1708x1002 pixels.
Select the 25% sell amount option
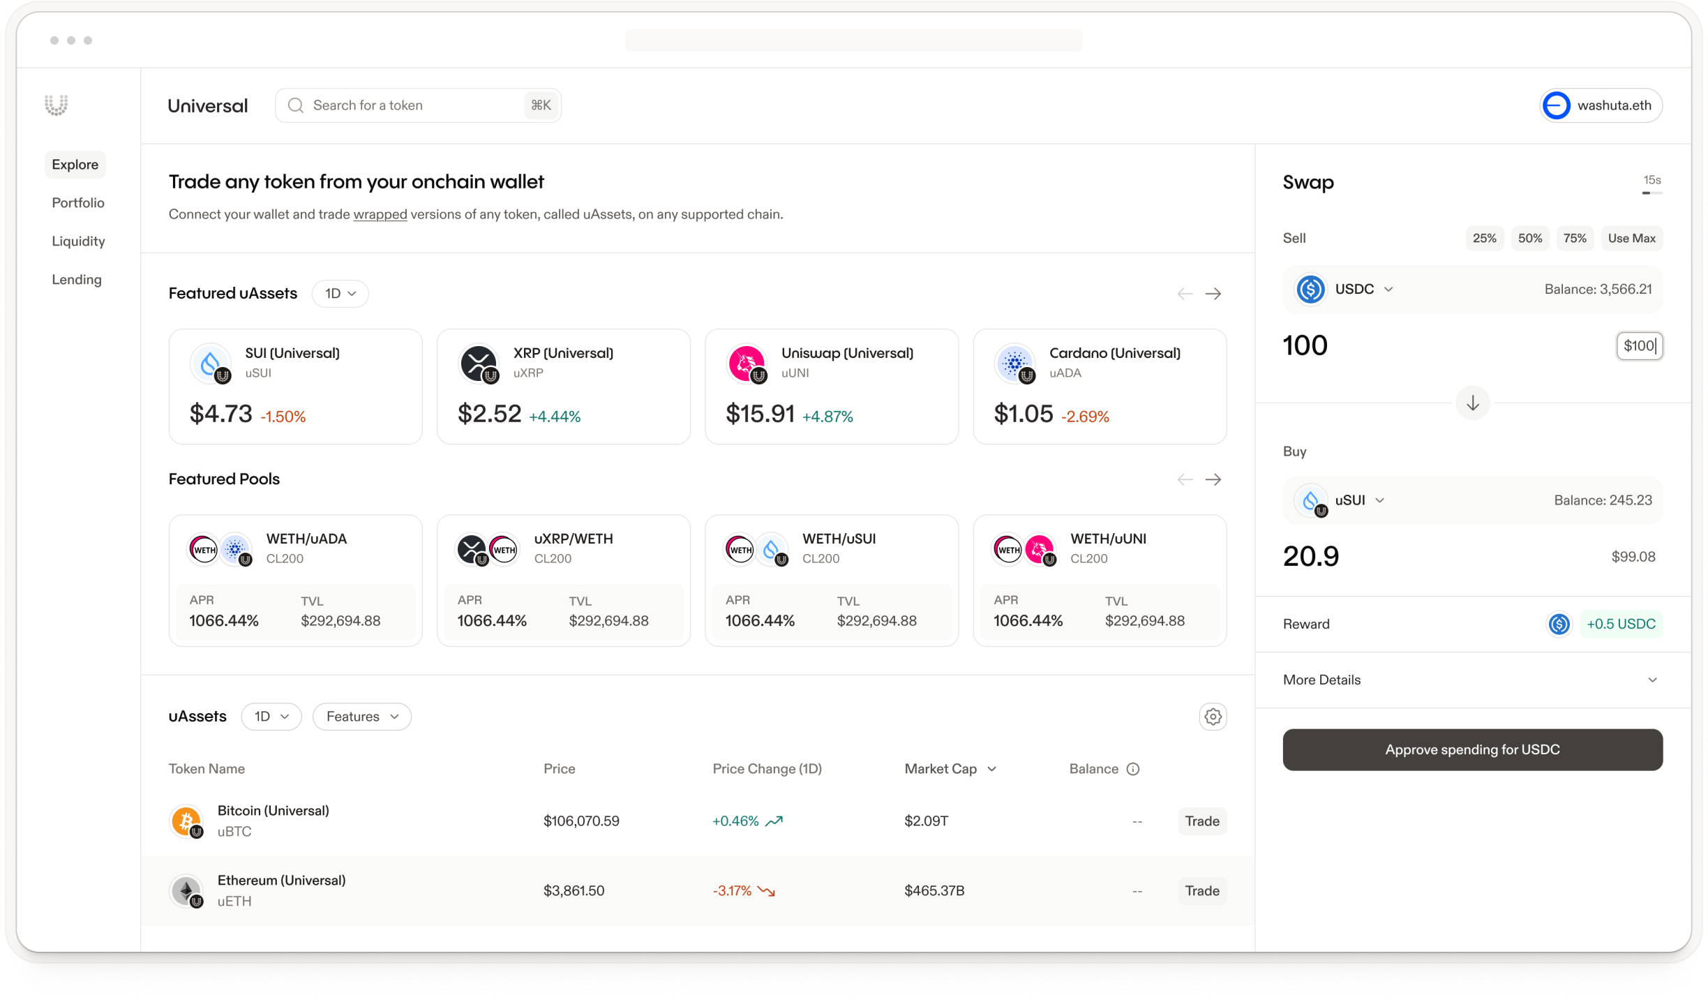click(1484, 238)
